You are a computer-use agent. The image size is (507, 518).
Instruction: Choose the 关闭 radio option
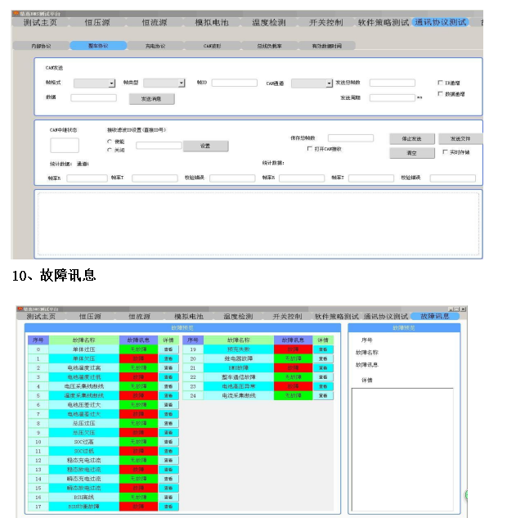(x=110, y=150)
